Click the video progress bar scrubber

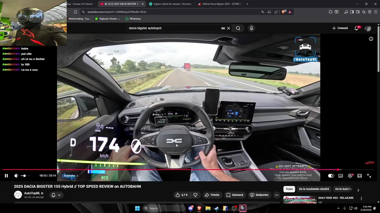pyautogui.click(x=338, y=170)
